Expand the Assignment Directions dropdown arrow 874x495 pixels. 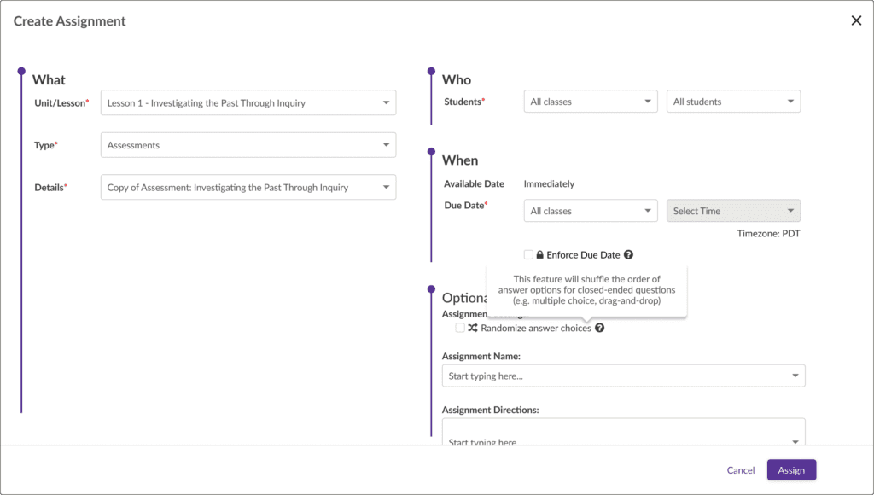point(795,441)
